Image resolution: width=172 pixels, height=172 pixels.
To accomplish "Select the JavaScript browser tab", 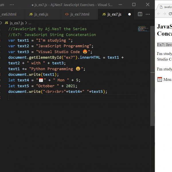I will [x=166, y=7].
